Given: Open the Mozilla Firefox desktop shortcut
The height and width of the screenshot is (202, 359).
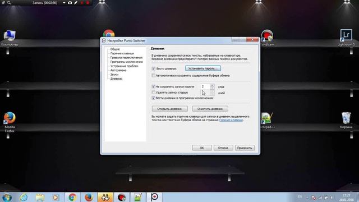Looking at the screenshot, I should pyautogui.click(x=10, y=122).
